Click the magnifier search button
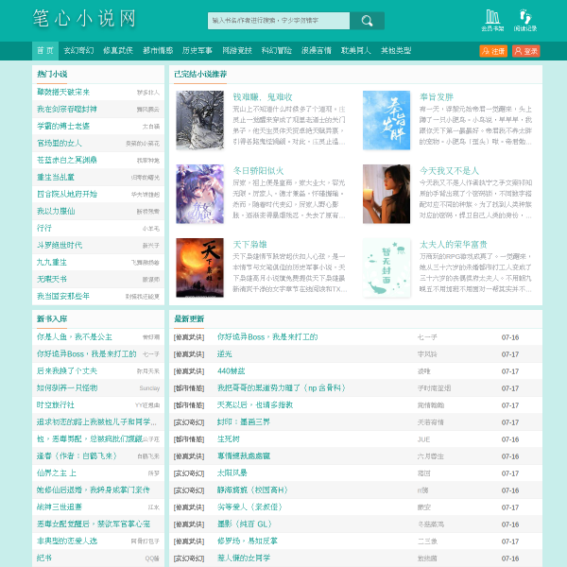 (367, 21)
